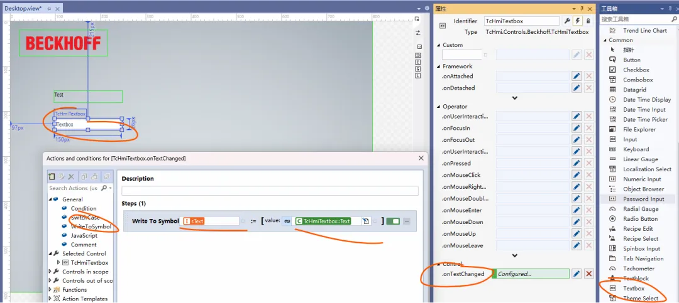Viewport: 679px width, 303px height.
Task: Click the pencil edit icon for .onMouseDown
Action: (577, 221)
